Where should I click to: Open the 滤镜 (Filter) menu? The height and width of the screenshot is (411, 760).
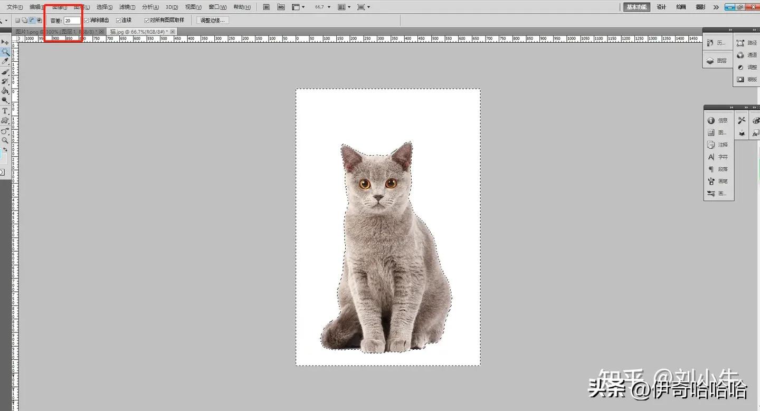click(x=127, y=7)
